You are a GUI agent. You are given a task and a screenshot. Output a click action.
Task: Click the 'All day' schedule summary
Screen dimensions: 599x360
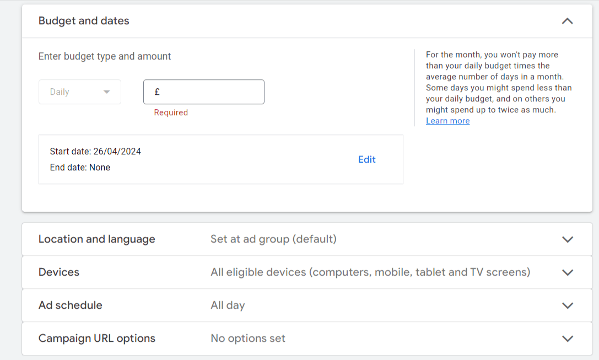pyautogui.click(x=228, y=305)
